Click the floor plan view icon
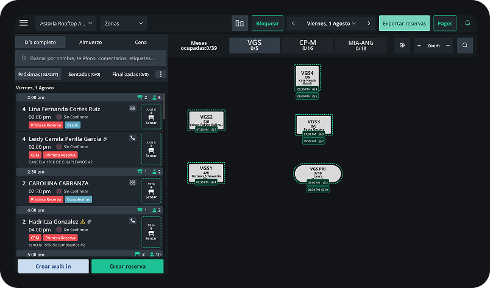The width and height of the screenshot is (490, 288). coord(240,24)
